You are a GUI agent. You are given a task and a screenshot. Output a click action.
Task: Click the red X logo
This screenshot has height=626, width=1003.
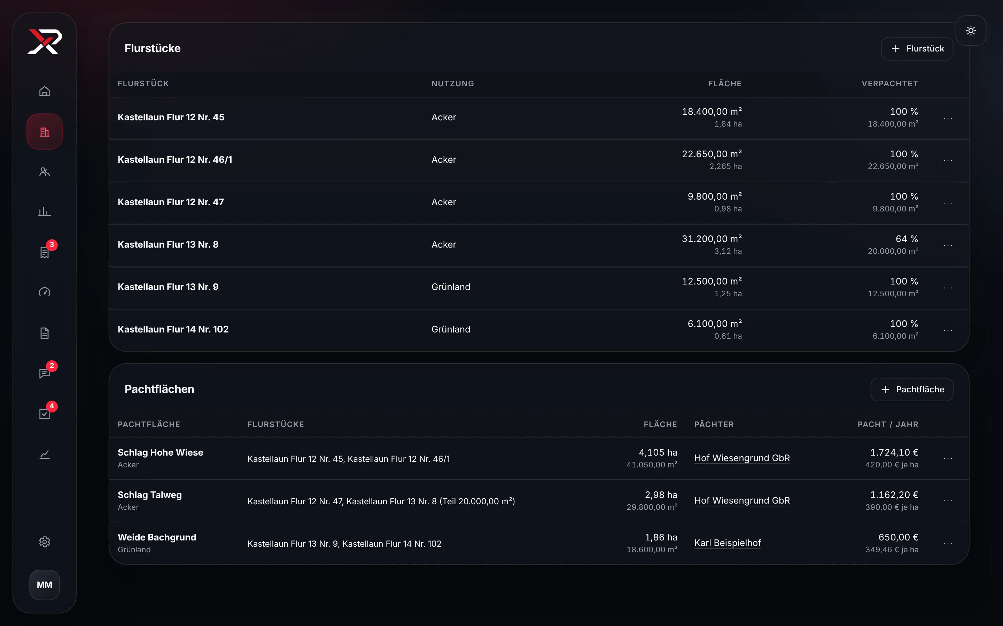(44, 41)
